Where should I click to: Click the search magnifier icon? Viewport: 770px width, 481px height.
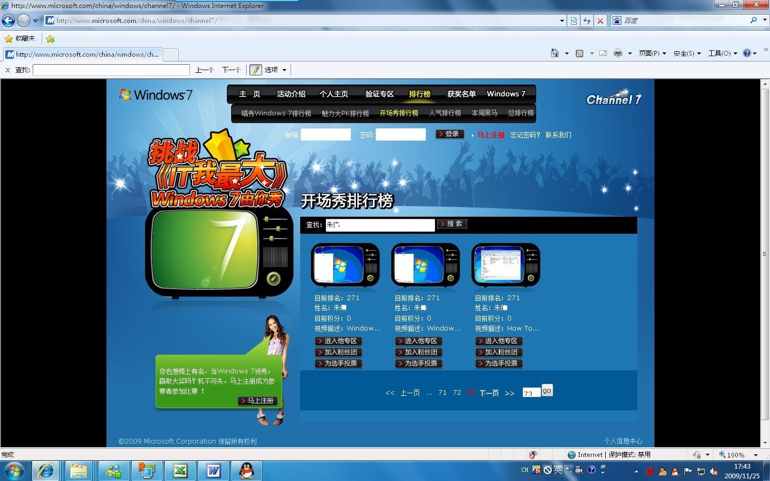753,20
